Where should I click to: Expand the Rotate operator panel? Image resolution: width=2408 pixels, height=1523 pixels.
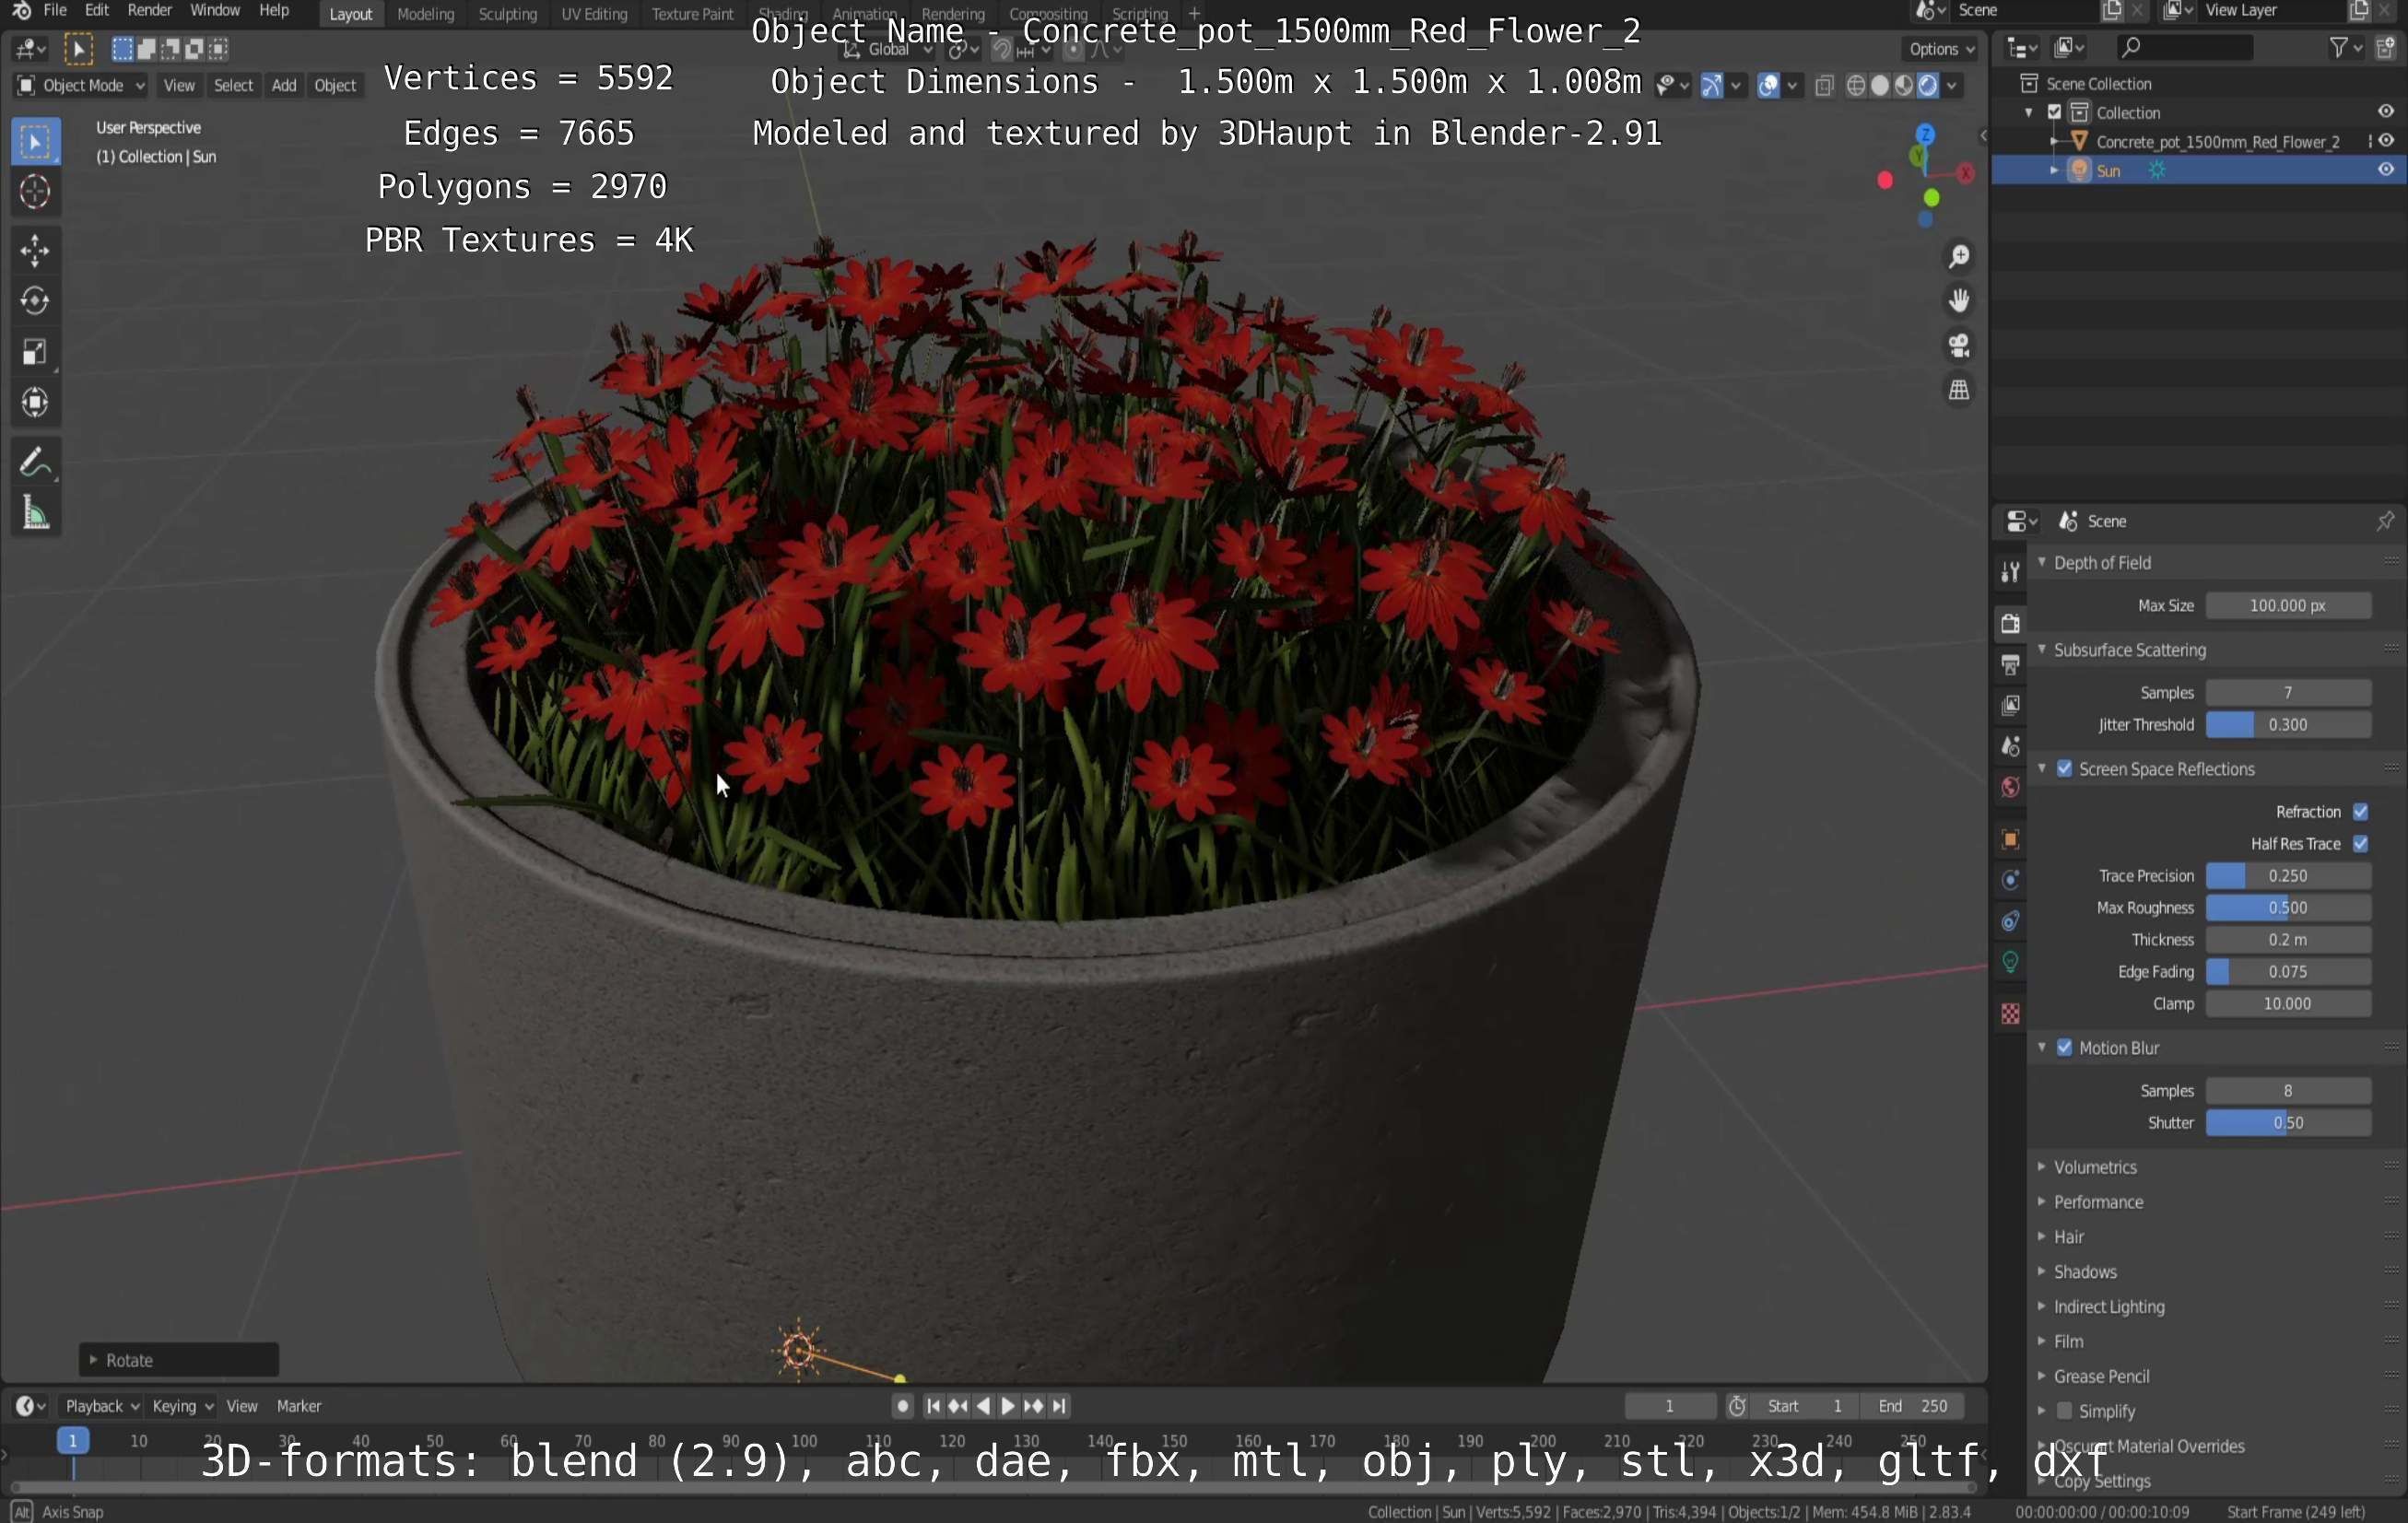[178, 1360]
